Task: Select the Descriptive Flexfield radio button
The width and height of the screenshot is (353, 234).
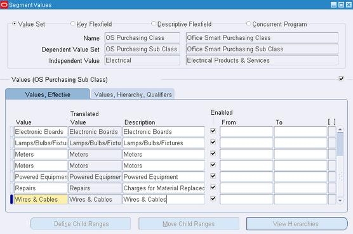Action: coord(154,23)
